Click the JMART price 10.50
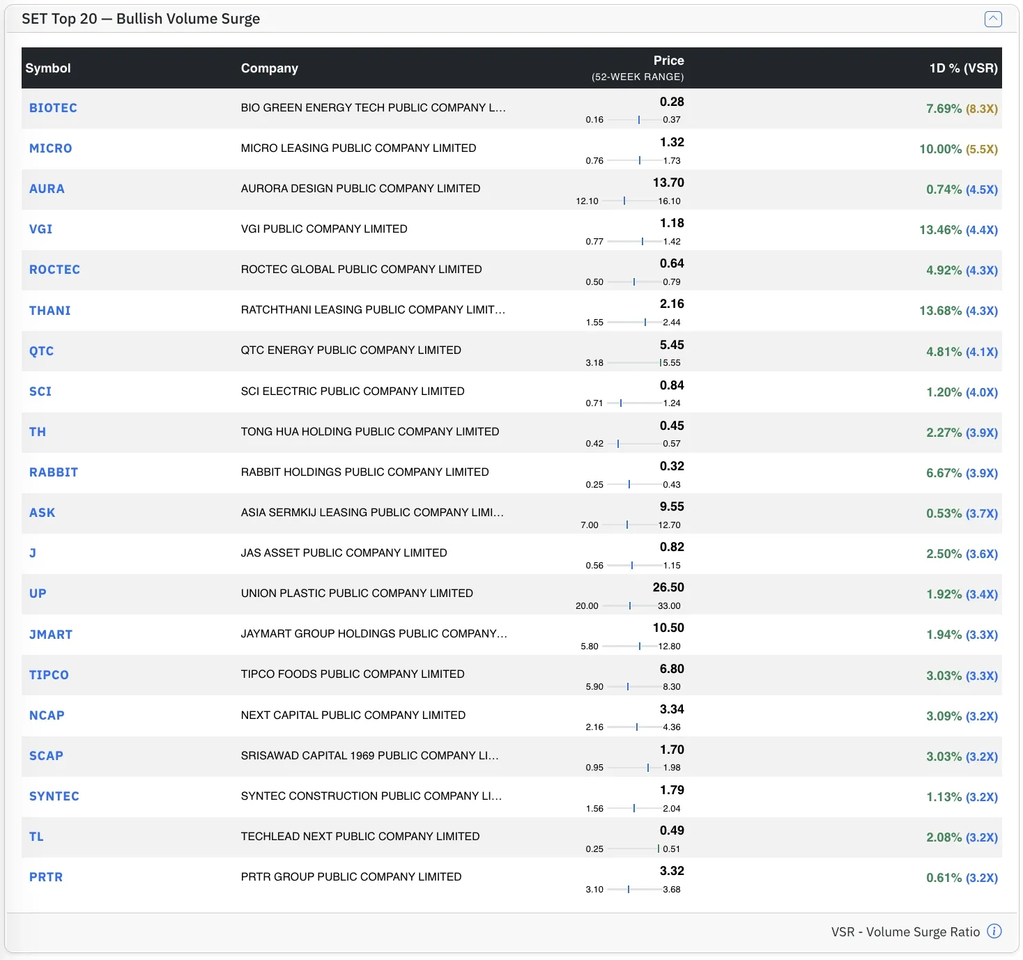This screenshot has height=960, width=1023. 668,628
